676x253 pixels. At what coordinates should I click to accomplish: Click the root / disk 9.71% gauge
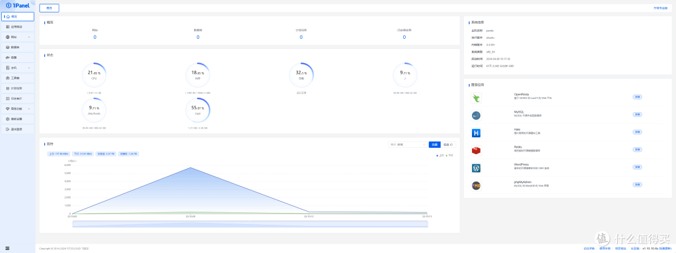point(404,75)
